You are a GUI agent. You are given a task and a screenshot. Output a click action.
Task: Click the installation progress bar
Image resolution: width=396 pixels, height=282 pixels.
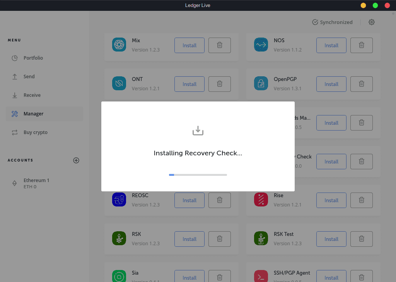[x=198, y=175]
